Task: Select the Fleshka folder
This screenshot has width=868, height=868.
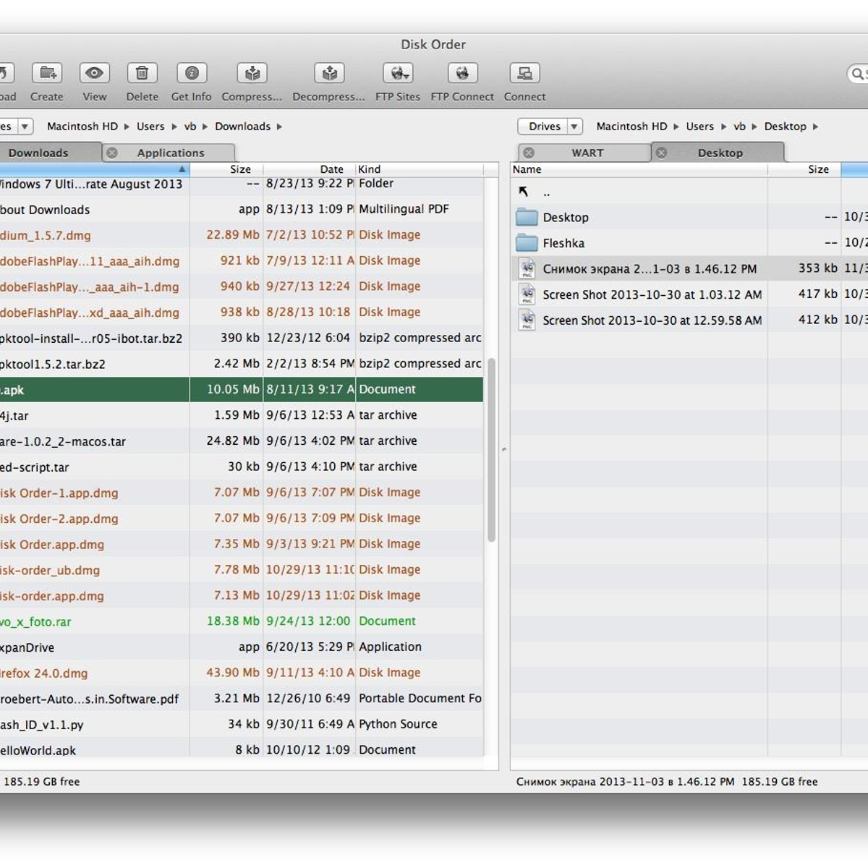Action: [x=563, y=243]
